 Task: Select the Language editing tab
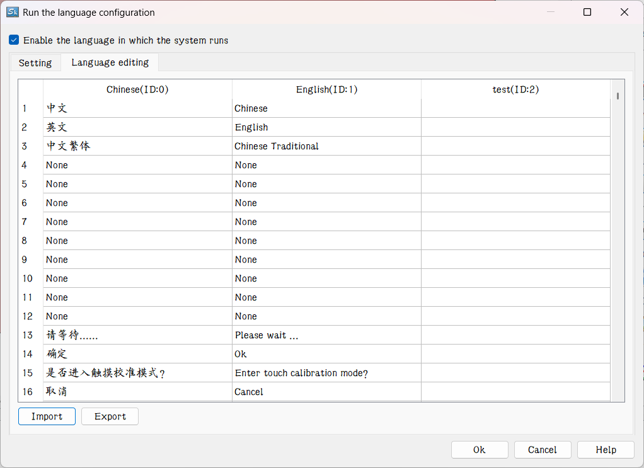(110, 62)
